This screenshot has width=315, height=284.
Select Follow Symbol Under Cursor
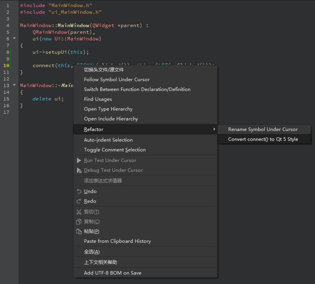coord(145,80)
